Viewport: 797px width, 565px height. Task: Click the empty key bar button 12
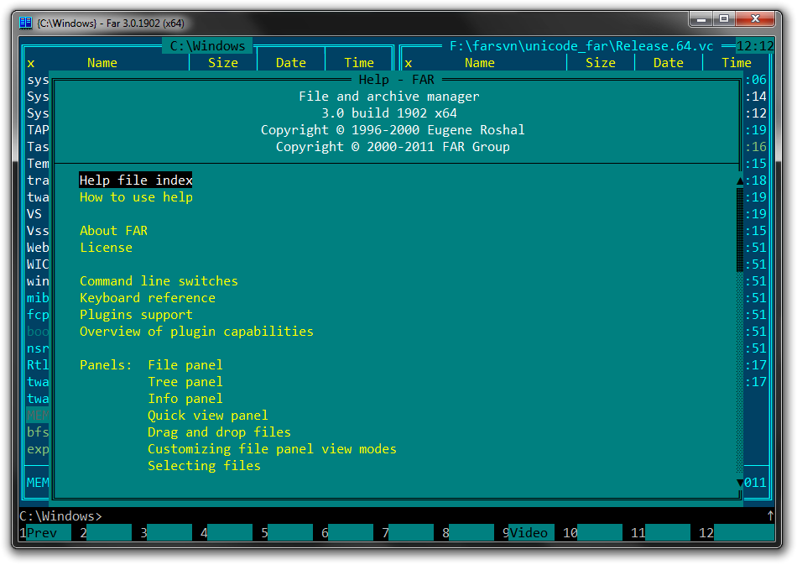[x=736, y=532]
